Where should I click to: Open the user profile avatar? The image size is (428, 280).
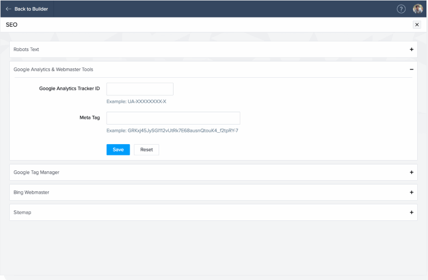[x=418, y=9]
